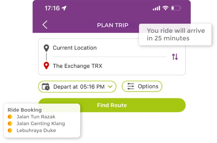The image size is (217, 143).
Task: Tap the Wi-Fi status icon
Action: [165, 8]
